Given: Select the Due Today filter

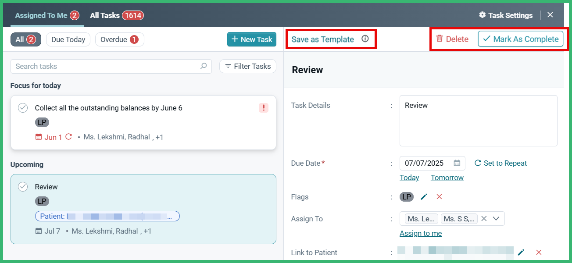Looking at the screenshot, I should pyautogui.click(x=68, y=39).
